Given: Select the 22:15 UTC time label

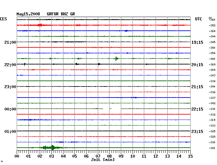Looking at the screenshot, I should [x=197, y=109].
